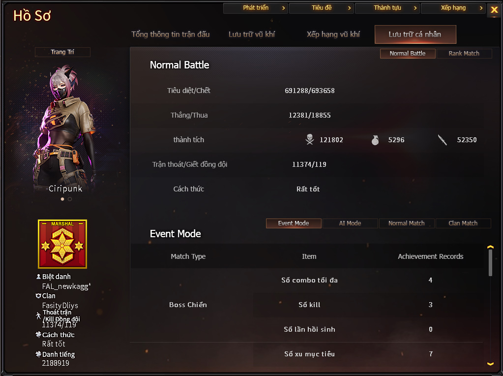
Task: Expand the Phát triển menu arrow
Action: tap(283, 8)
